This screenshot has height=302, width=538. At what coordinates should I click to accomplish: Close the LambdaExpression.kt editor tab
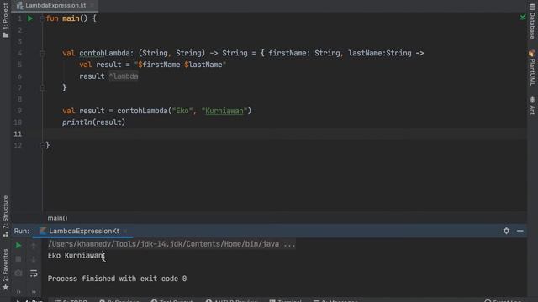coord(92,6)
